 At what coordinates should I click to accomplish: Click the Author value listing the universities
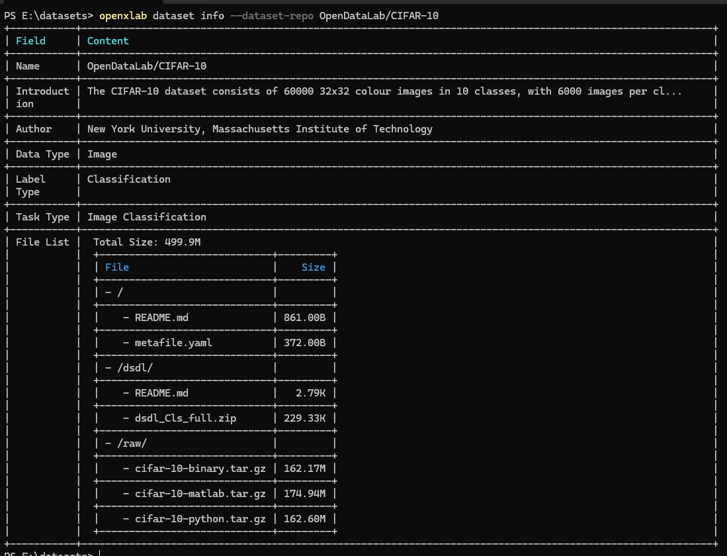[259, 129]
